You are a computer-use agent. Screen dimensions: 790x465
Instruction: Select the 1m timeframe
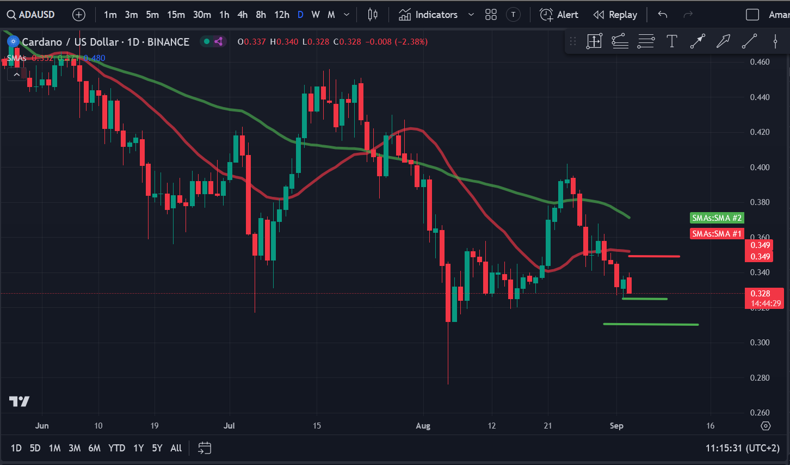[x=110, y=15]
